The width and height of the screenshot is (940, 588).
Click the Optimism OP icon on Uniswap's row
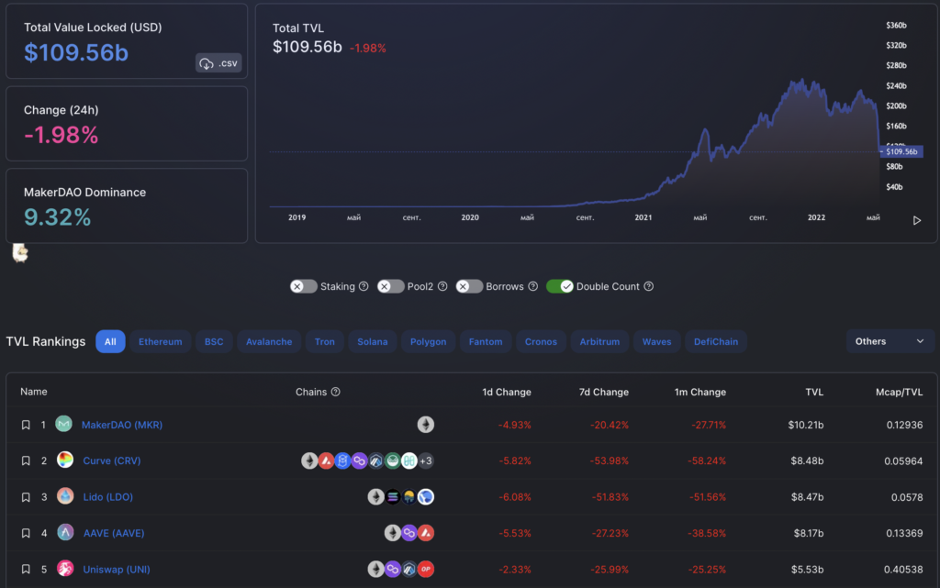point(425,569)
